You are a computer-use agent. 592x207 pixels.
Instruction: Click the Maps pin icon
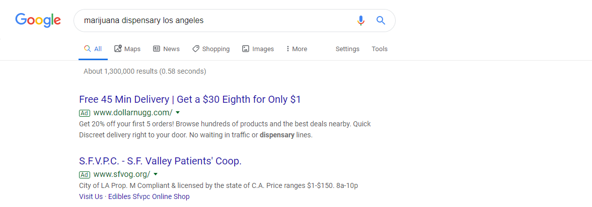pyautogui.click(x=118, y=49)
